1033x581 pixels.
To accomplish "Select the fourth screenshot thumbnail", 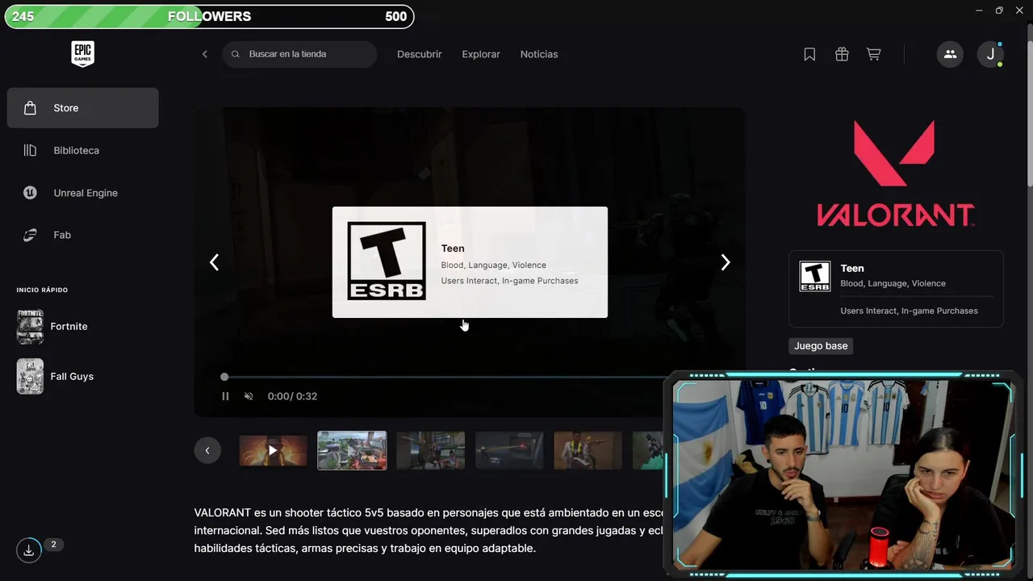I will click(x=509, y=450).
